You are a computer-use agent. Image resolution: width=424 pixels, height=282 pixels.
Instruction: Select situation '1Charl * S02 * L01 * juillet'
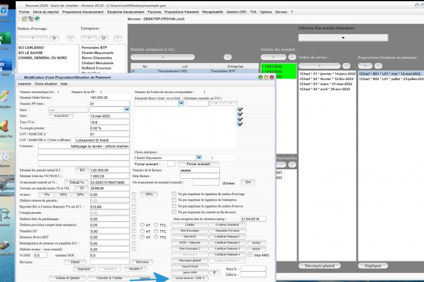click(x=391, y=79)
